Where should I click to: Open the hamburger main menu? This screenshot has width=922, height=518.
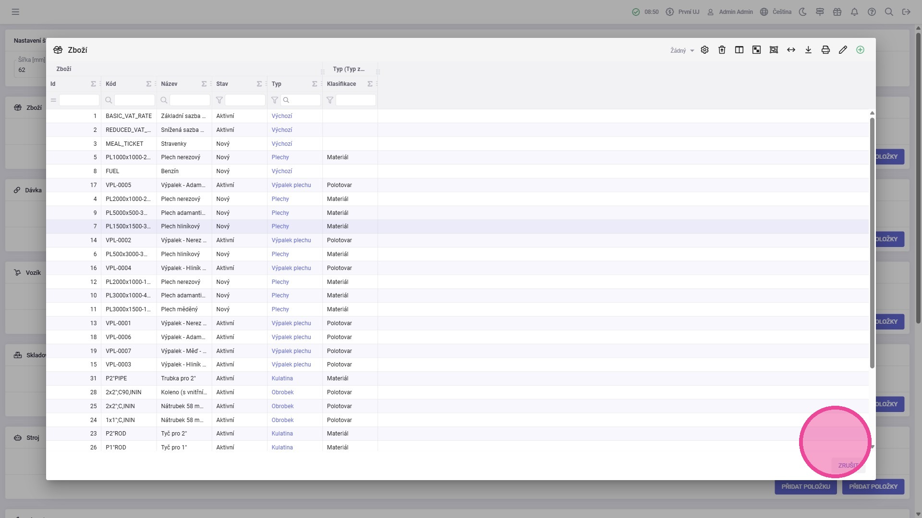click(15, 12)
